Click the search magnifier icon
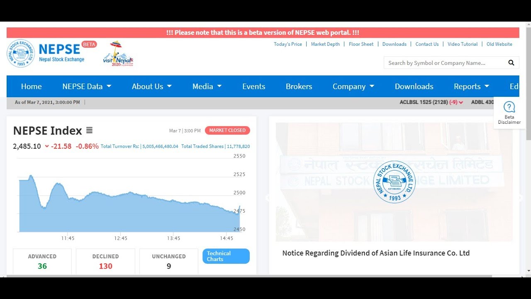 (x=511, y=63)
